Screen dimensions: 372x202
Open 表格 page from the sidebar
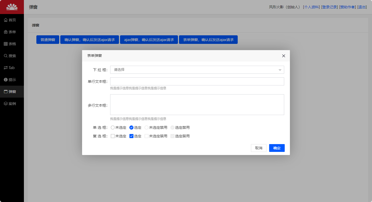tap(12, 44)
